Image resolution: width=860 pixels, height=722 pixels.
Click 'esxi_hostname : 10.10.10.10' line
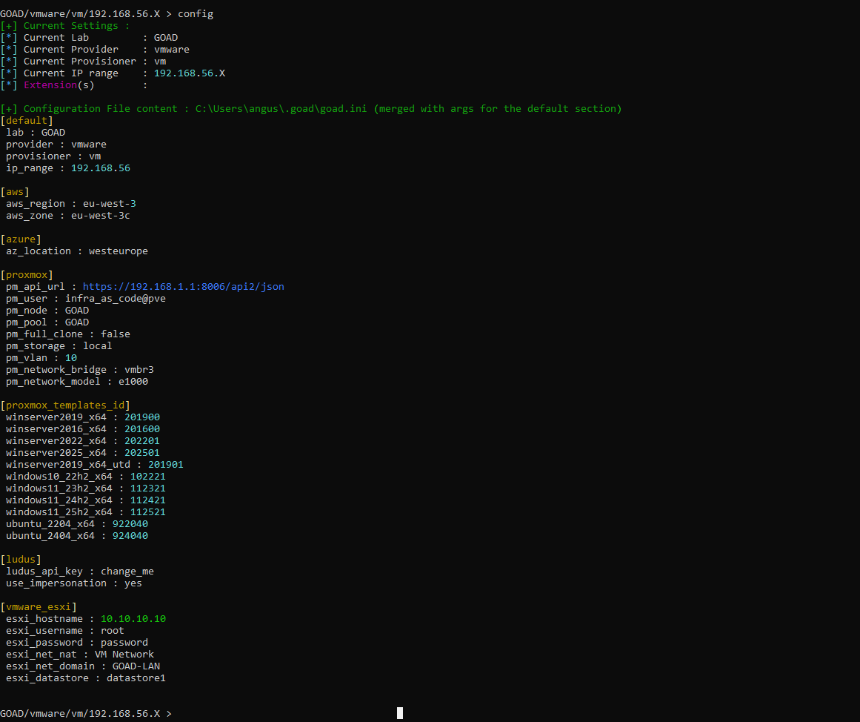(86, 619)
